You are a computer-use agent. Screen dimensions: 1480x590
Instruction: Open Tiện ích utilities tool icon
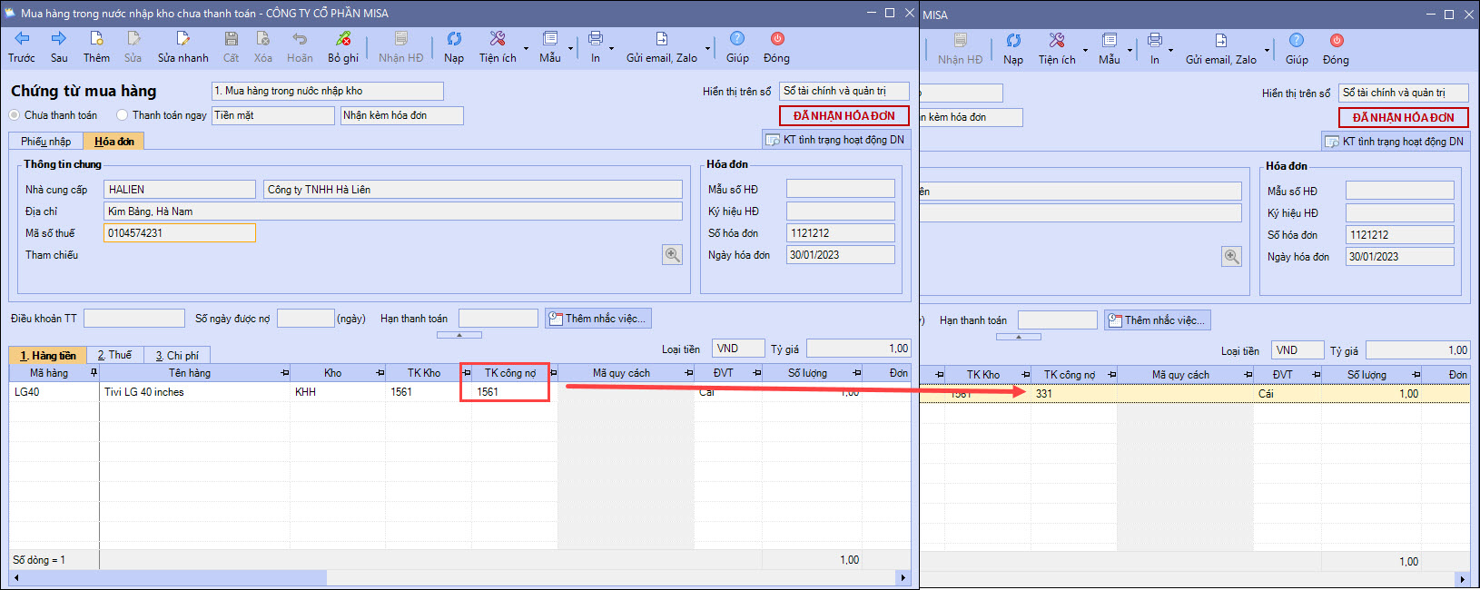(498, 39)
